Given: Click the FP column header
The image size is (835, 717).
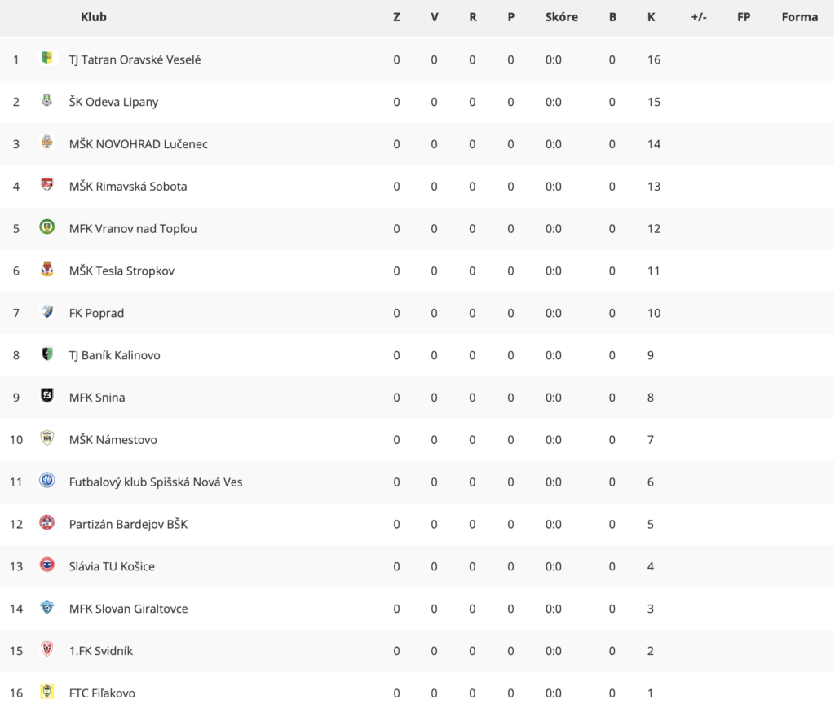Looking at the screenshot, I should click(x=744, y=17).
